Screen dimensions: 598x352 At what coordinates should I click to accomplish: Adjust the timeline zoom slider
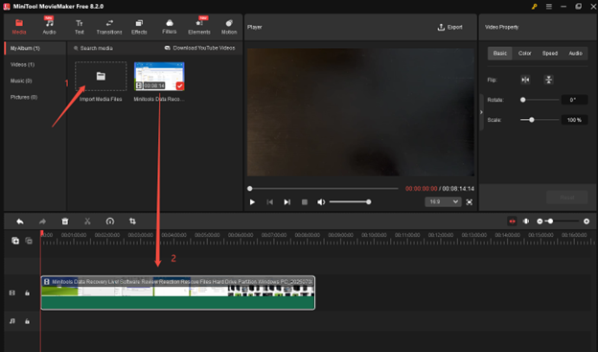tap(563, 222)
